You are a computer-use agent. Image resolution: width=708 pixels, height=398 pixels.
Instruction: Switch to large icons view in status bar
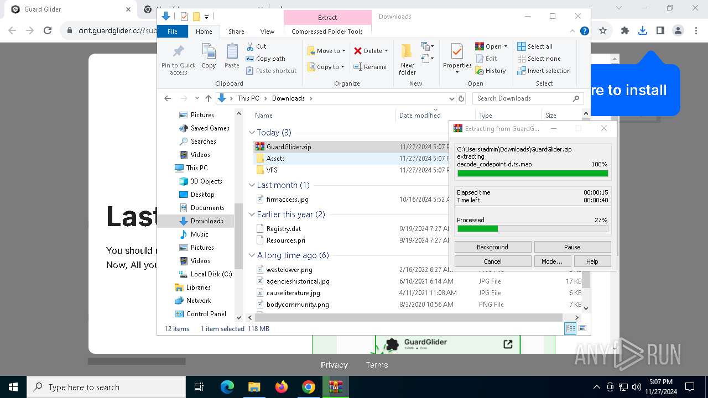582,328
